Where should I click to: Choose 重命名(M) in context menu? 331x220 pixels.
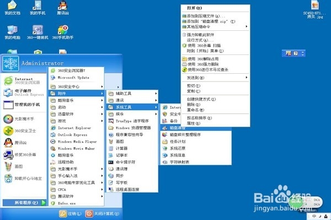pos(215,110)
